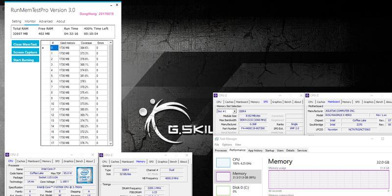Select Memory entry in Task Manager sidebar
This screenshot has width=392, height=196.
click(238, 176)
